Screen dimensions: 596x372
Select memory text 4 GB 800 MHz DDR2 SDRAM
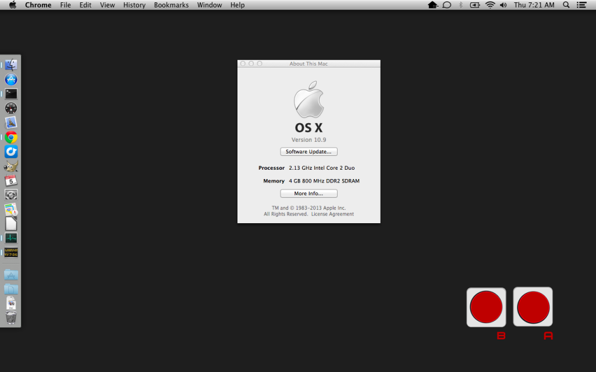[324, 181]
